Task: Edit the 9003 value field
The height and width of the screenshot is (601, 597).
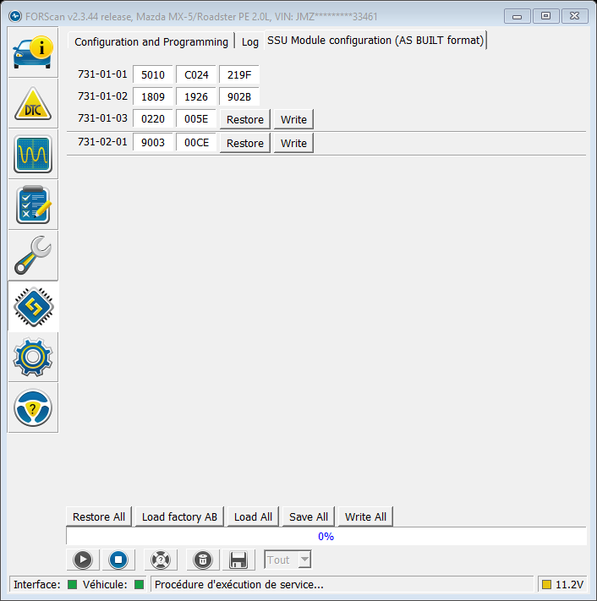Action: 153,142
